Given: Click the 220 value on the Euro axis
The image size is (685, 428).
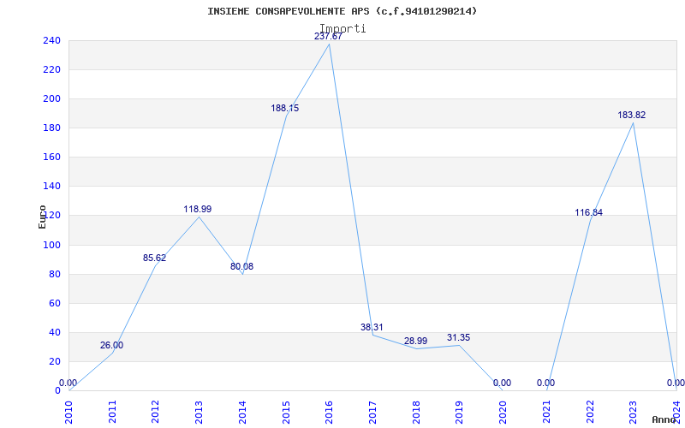Looking at the screenshot, I should coord(51,70).
